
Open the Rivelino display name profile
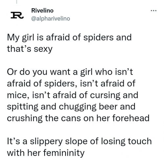(x=42, y=11)
